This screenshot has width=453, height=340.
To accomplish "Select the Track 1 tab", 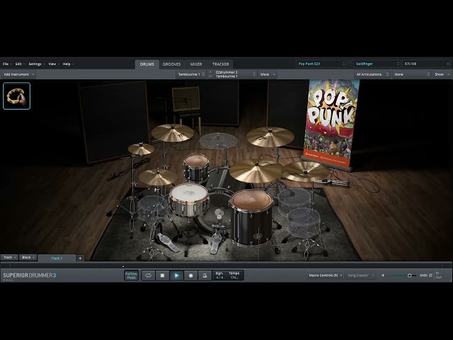I will pos(57,258).
